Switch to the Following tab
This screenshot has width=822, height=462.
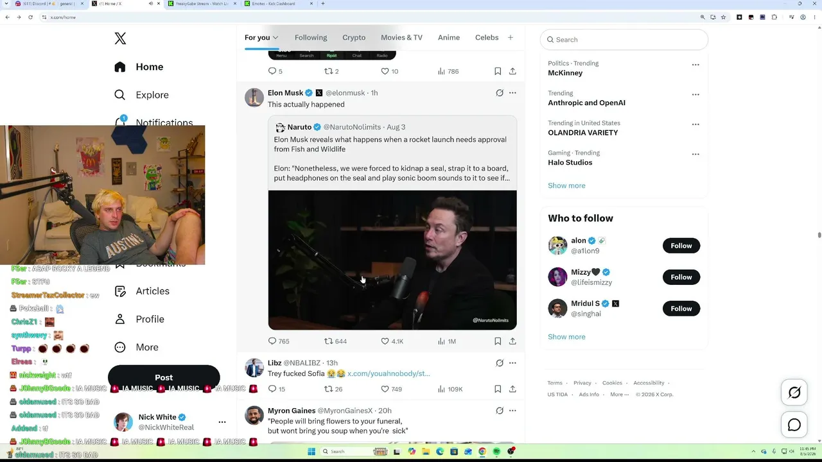311,38
